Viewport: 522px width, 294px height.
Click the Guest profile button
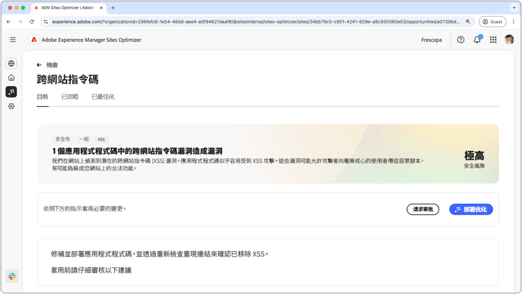(x=492, y=22)
